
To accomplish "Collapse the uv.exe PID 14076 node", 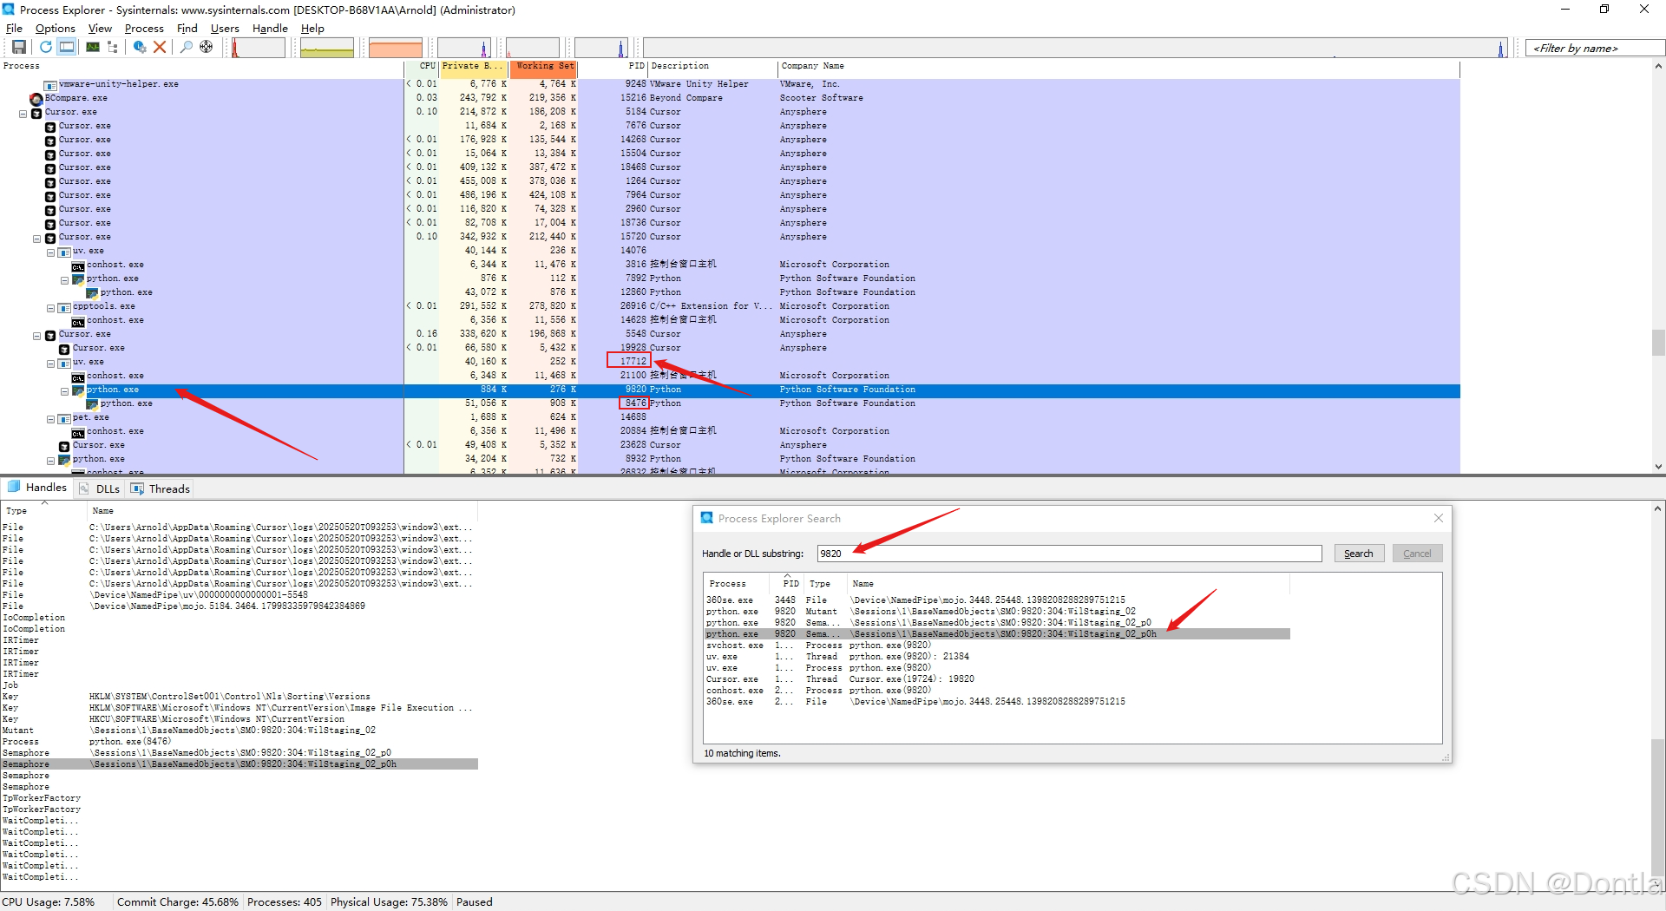I will (x=51, y=252).
